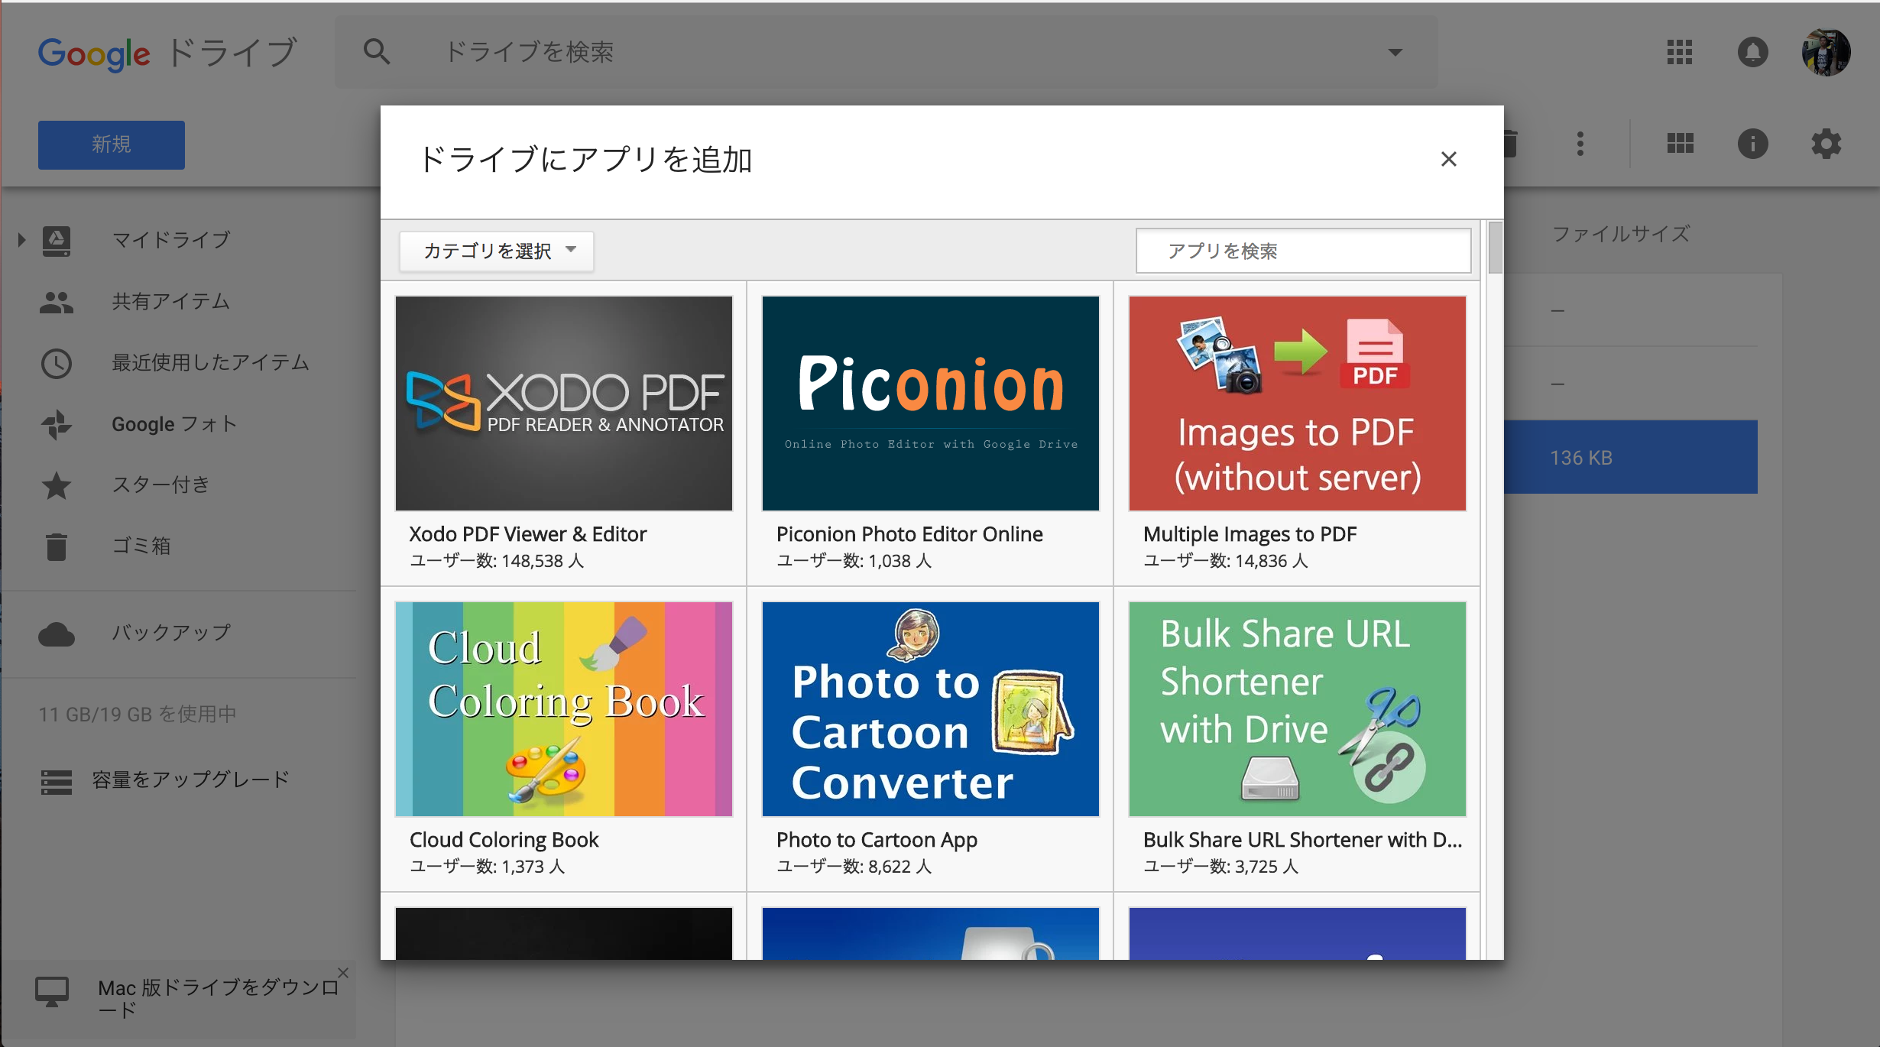Open 最近使用したアイテム in sidebar
Image resolution: width=1880 pixels, height=1047 pixels.
tap(211, 362)
